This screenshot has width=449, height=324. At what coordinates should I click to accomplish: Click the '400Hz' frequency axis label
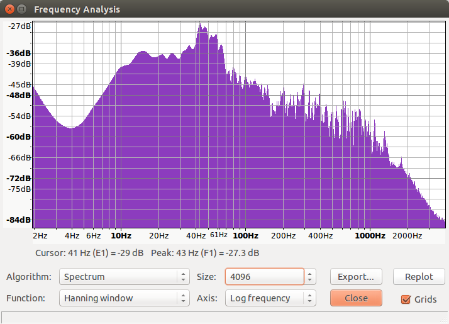pyautogui.click(x=321, y=236)
